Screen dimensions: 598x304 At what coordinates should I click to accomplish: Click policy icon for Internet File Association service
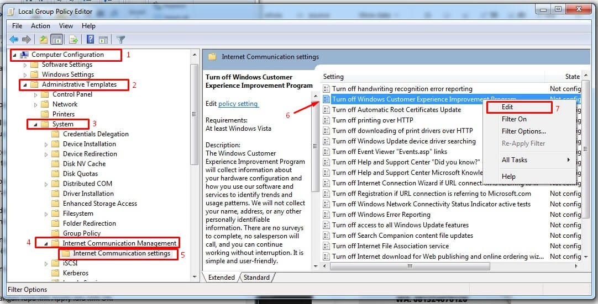click(326, 246)
